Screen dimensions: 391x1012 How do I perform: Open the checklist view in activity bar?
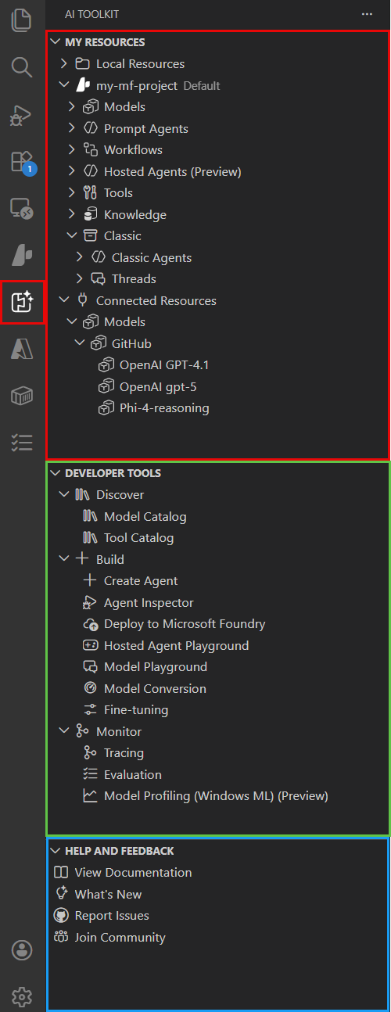(22, 443)
